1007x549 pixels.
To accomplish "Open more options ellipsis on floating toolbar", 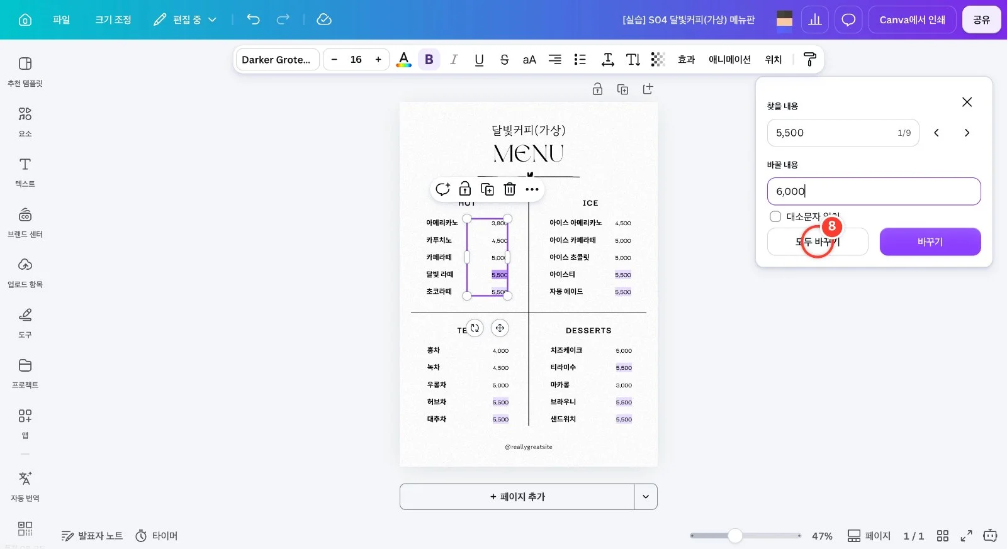I will click(x=532, y=189).
